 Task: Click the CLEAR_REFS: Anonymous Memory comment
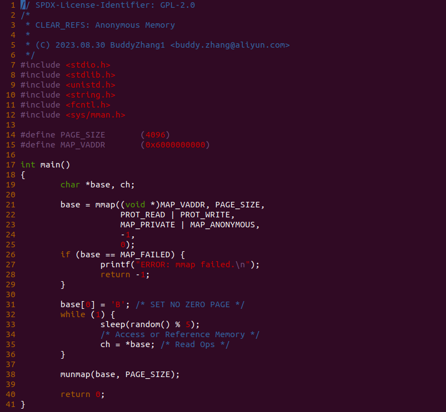click(105, 25)
